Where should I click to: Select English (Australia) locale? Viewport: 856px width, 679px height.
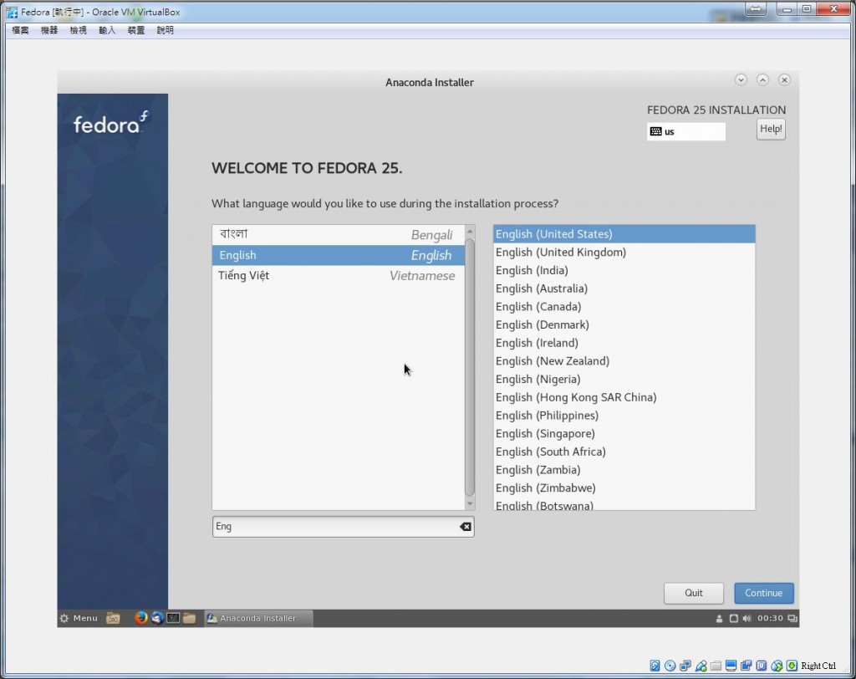pos(624,288)
